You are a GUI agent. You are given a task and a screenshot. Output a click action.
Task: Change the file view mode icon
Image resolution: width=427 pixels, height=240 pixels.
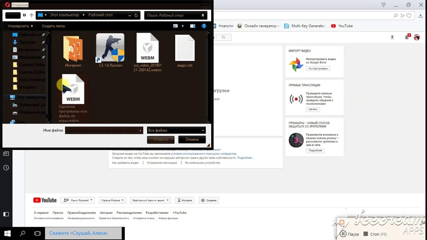(x=176, y=26)
